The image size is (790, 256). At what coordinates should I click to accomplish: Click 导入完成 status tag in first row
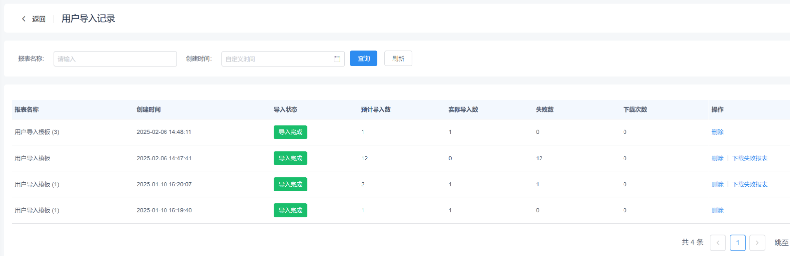[x=290, y=132]
